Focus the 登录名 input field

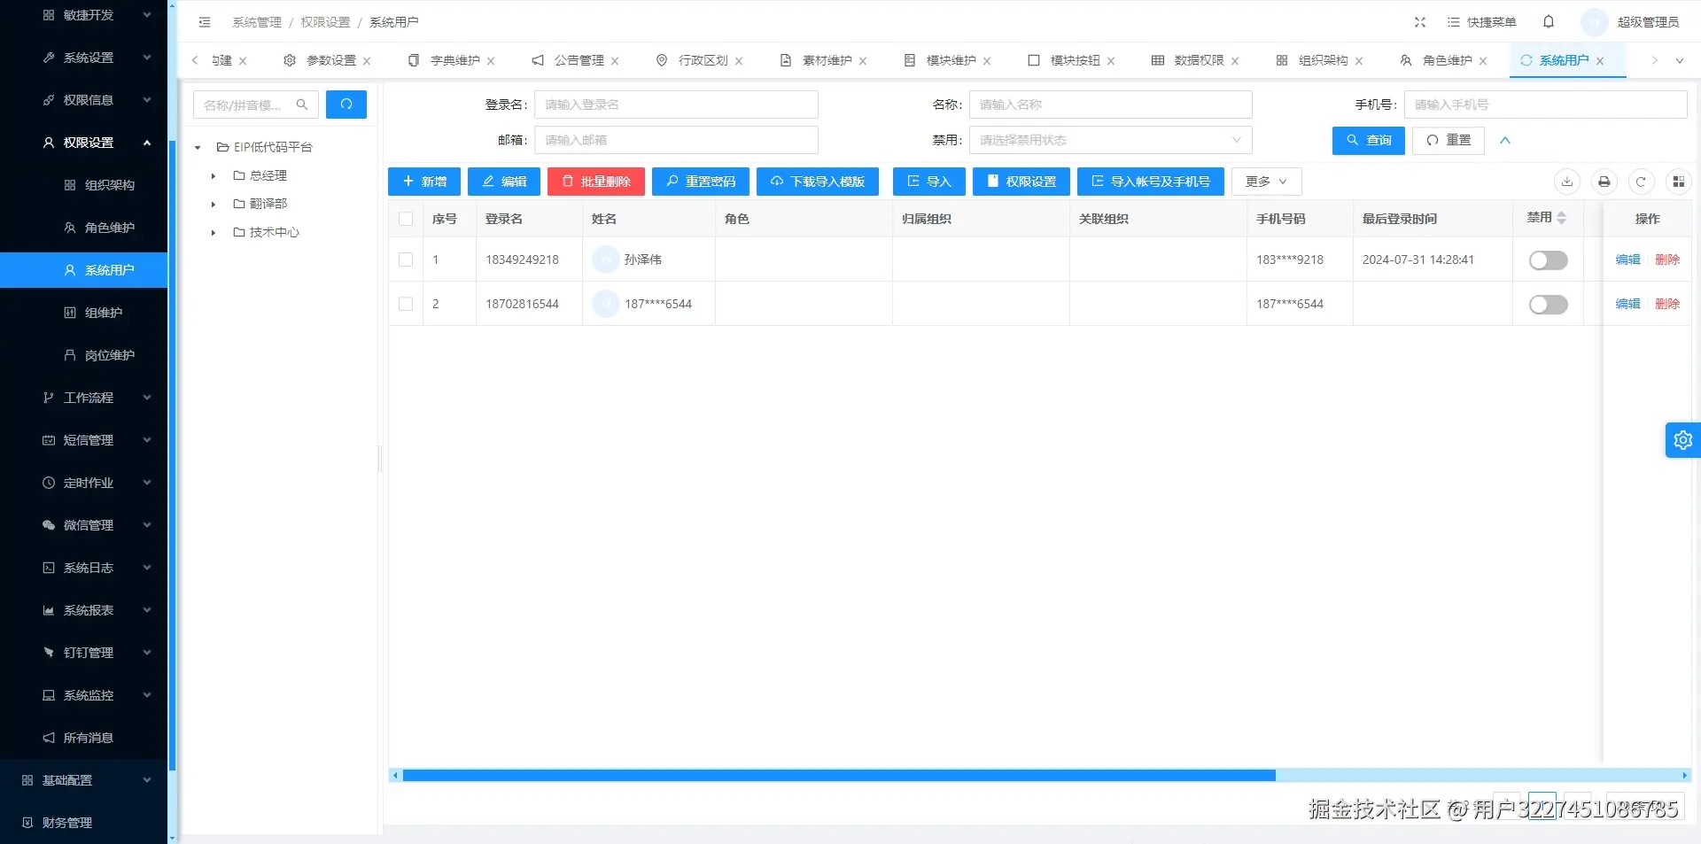[x=676, y=105]
